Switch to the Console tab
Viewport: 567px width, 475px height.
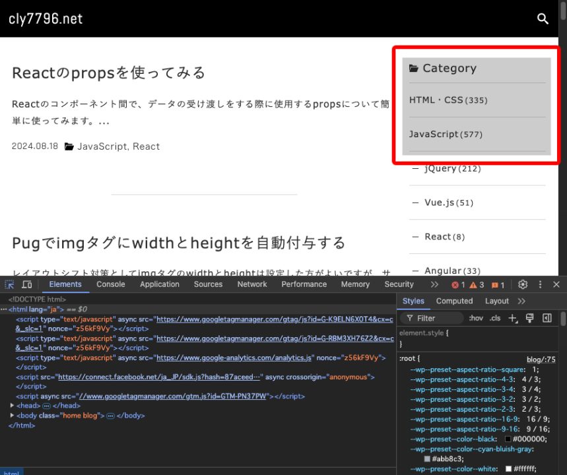(110, 284)
